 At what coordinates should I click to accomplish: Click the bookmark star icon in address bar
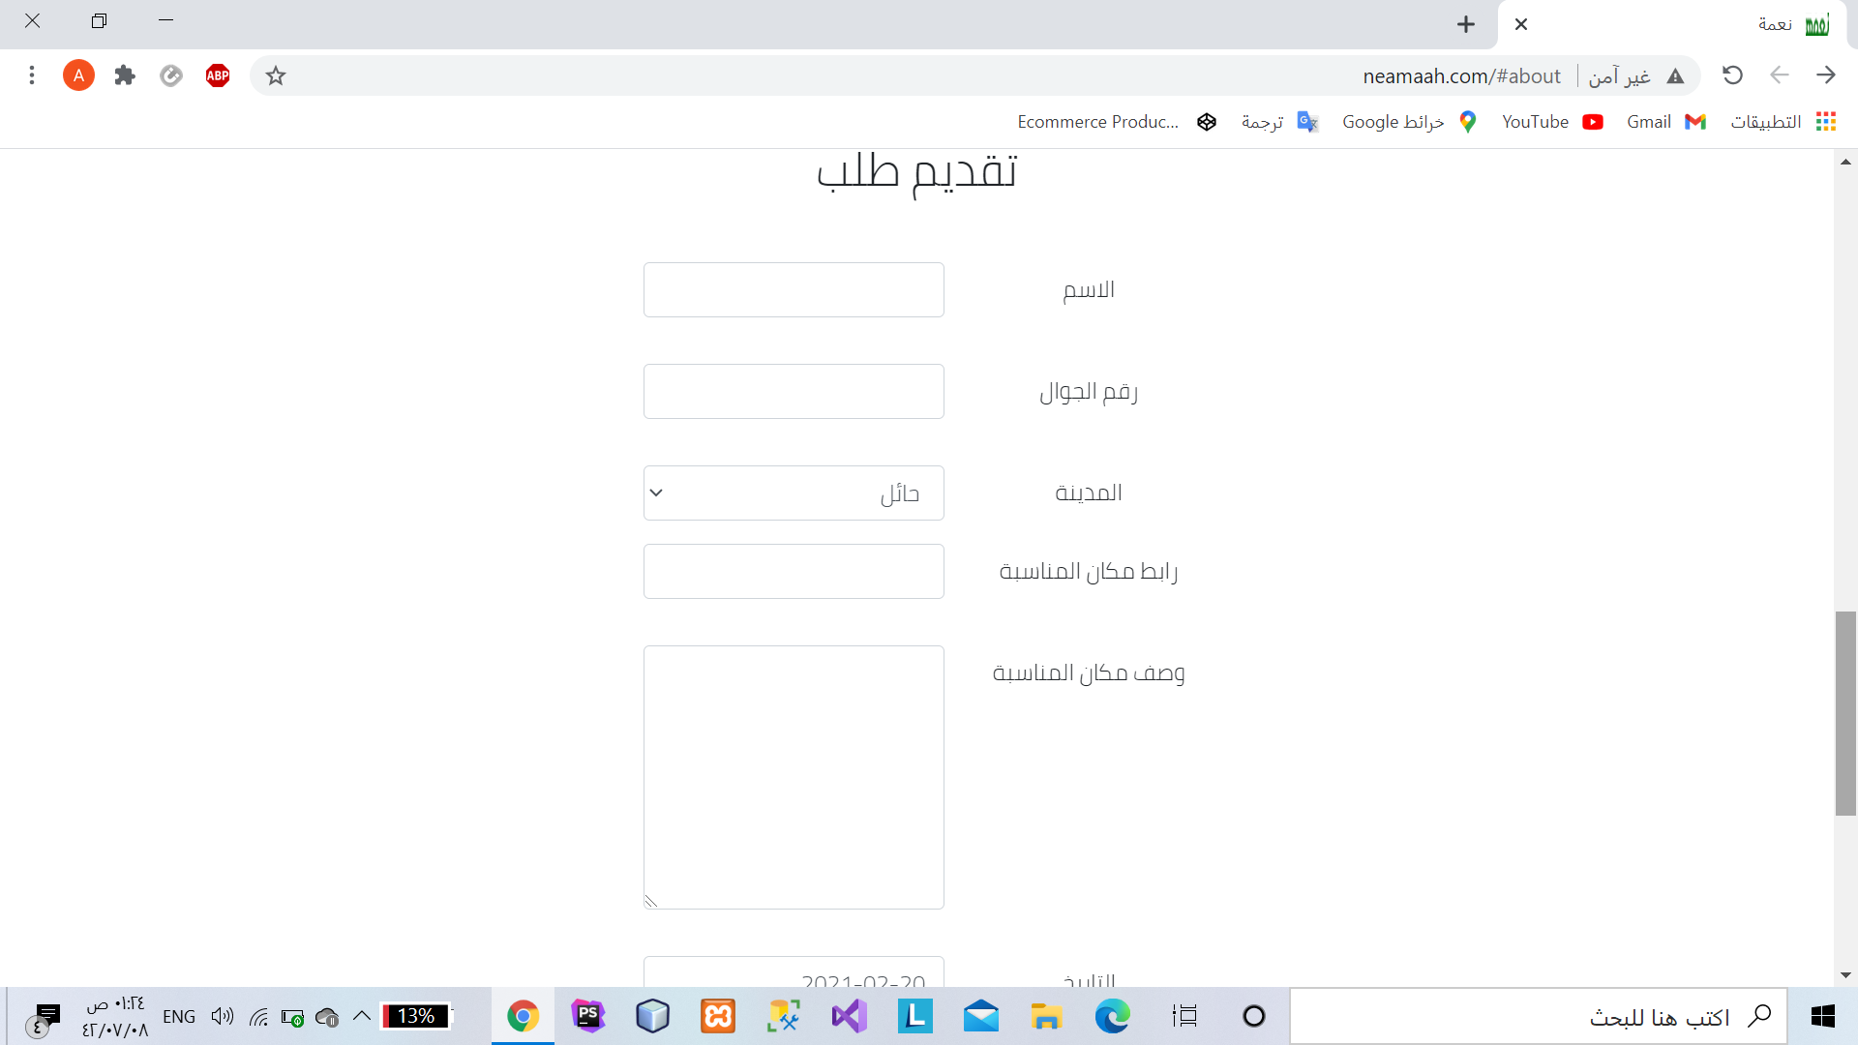coord(276,75)
